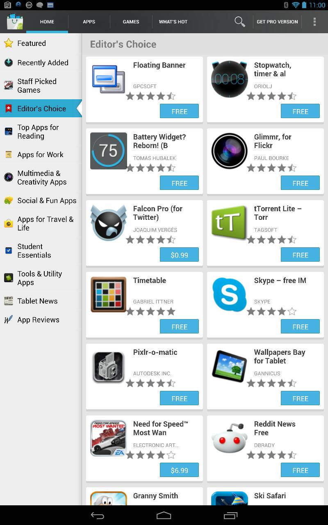This screenshot has width=328, height=525.
Task: Tap the Falcon Pro bird icon
Action: tap(109, 223)
